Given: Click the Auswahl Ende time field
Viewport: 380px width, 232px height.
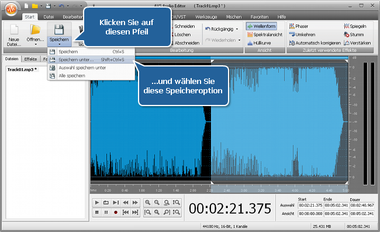Looking at the screenshot, I should pyautogui.click(x=336, y=205).
